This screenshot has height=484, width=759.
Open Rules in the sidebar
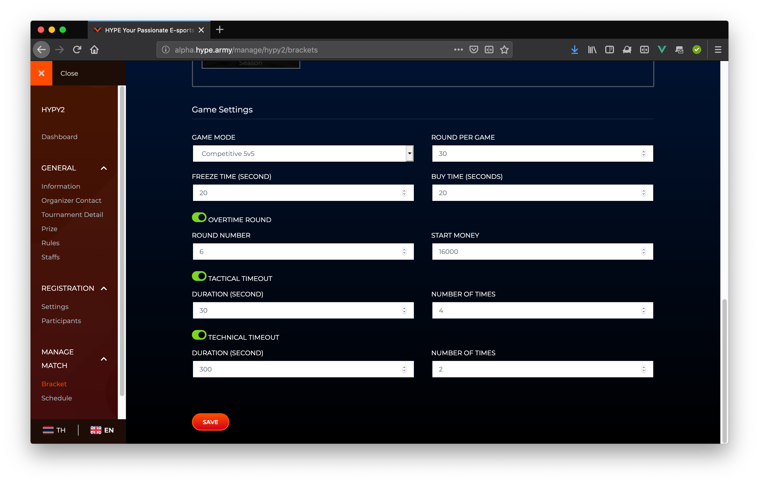point(50,243)
